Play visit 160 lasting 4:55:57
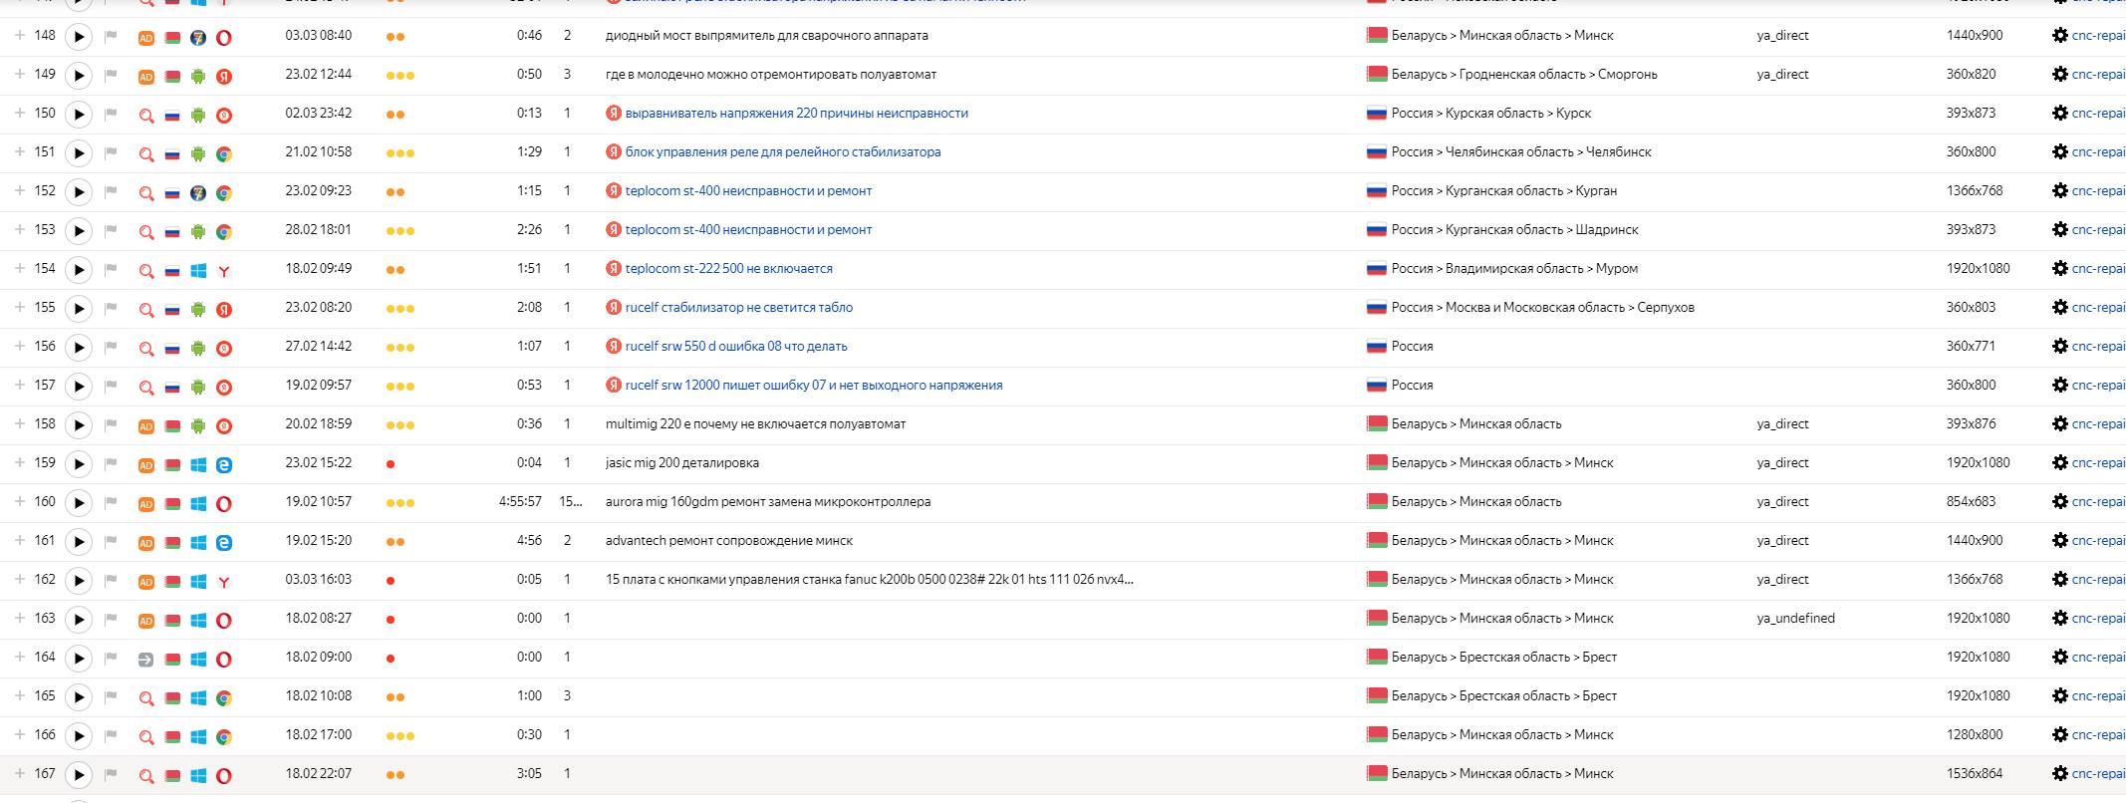Viewport: 2126px width, 803px height. click(x=79, y=503)
